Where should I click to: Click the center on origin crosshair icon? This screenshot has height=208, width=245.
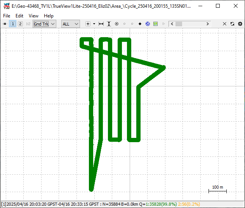tap(88, 24)
